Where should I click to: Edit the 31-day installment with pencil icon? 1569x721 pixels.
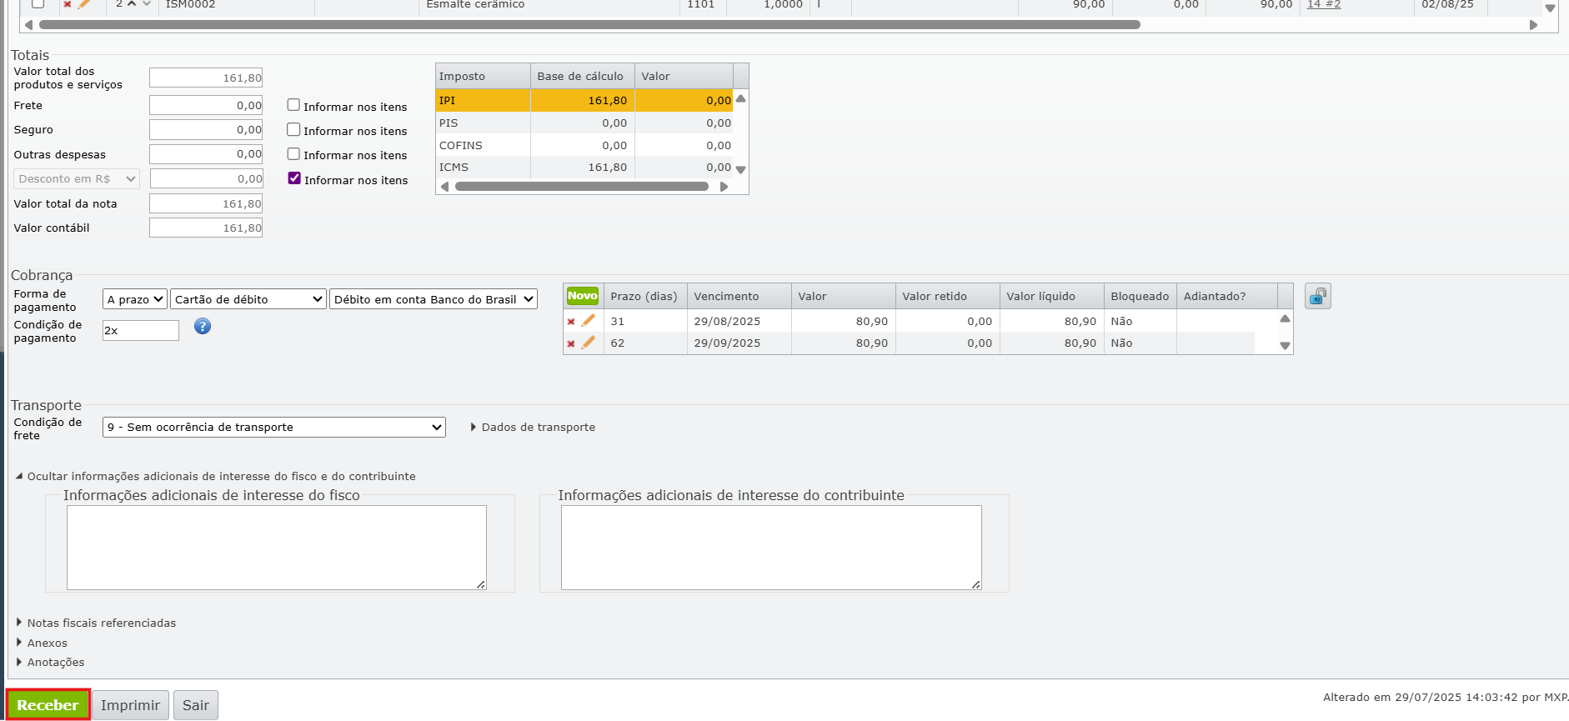pyautogui.click(x=589, y=321)
